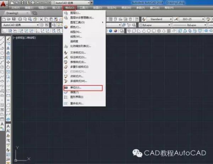This screenshot has height=164, width=213.
Task: Click the blue sphere visual style icon
Action: tap(110, 31)
